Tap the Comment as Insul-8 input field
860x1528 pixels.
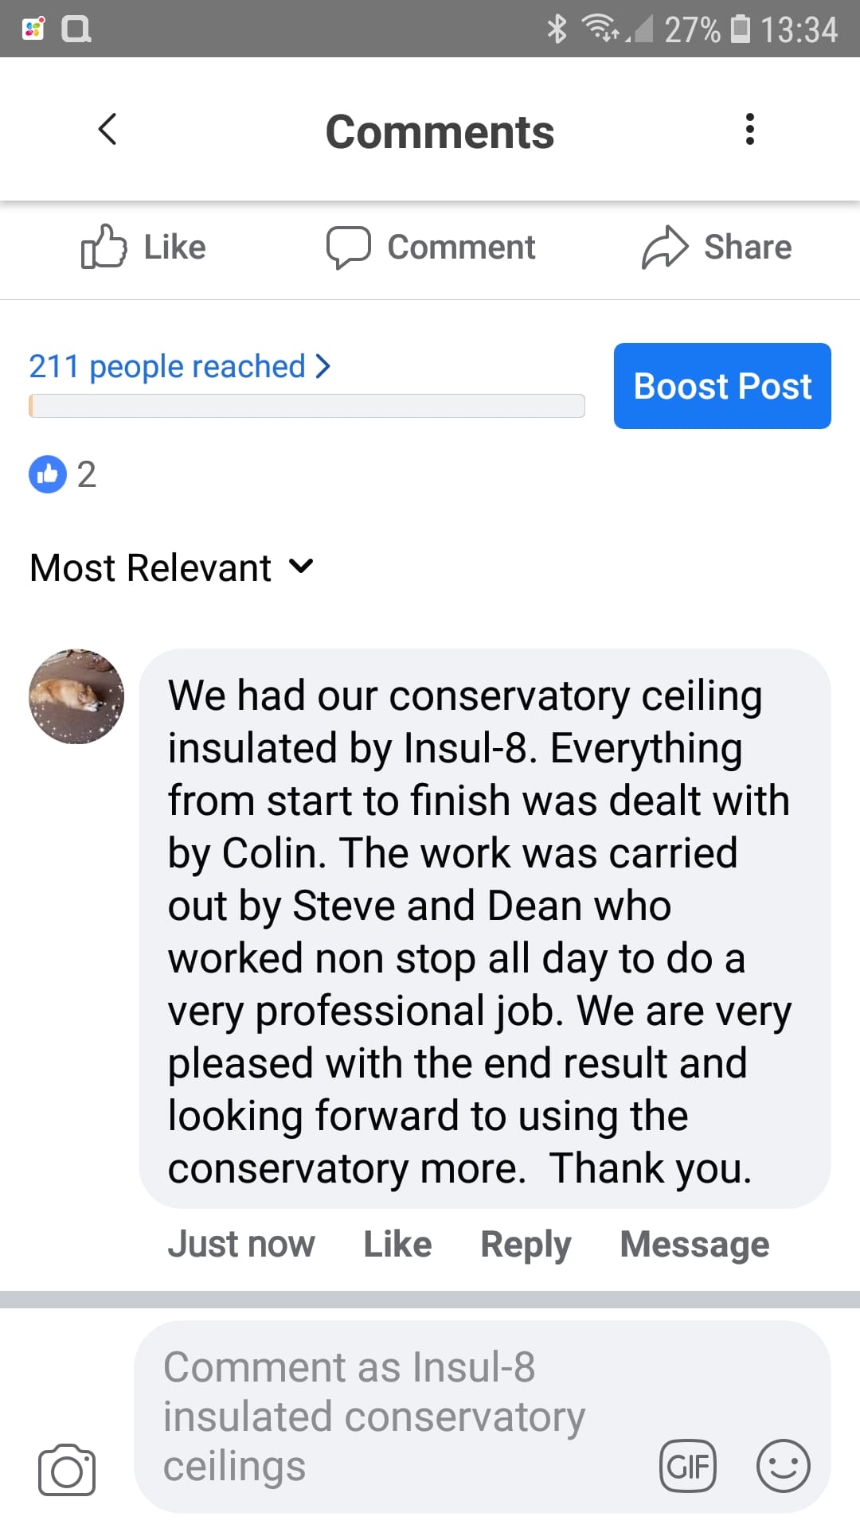(x=398, y=1417)
